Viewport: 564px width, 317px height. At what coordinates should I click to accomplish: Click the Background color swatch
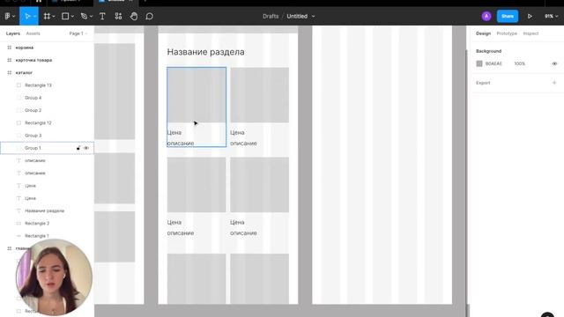pos(479,63)
